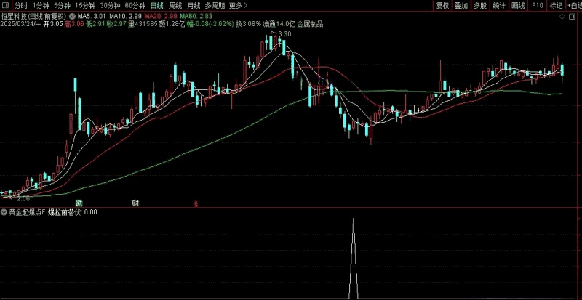Click the 叠加 overlay button

(461, 5)
